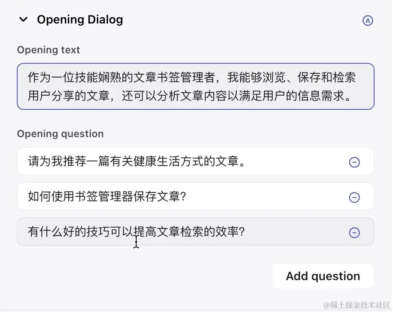Click the Opening Dialog header label
393x312 pixels.
pyautogui.click(x=80, y=19)
